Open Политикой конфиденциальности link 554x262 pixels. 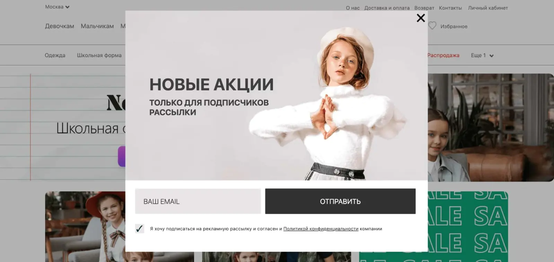(x=321, y=229)
